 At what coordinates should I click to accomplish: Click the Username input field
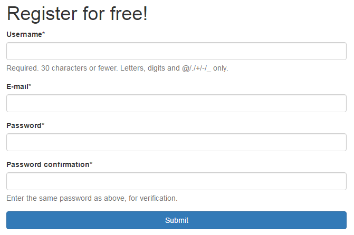click(x=176, y=51)
